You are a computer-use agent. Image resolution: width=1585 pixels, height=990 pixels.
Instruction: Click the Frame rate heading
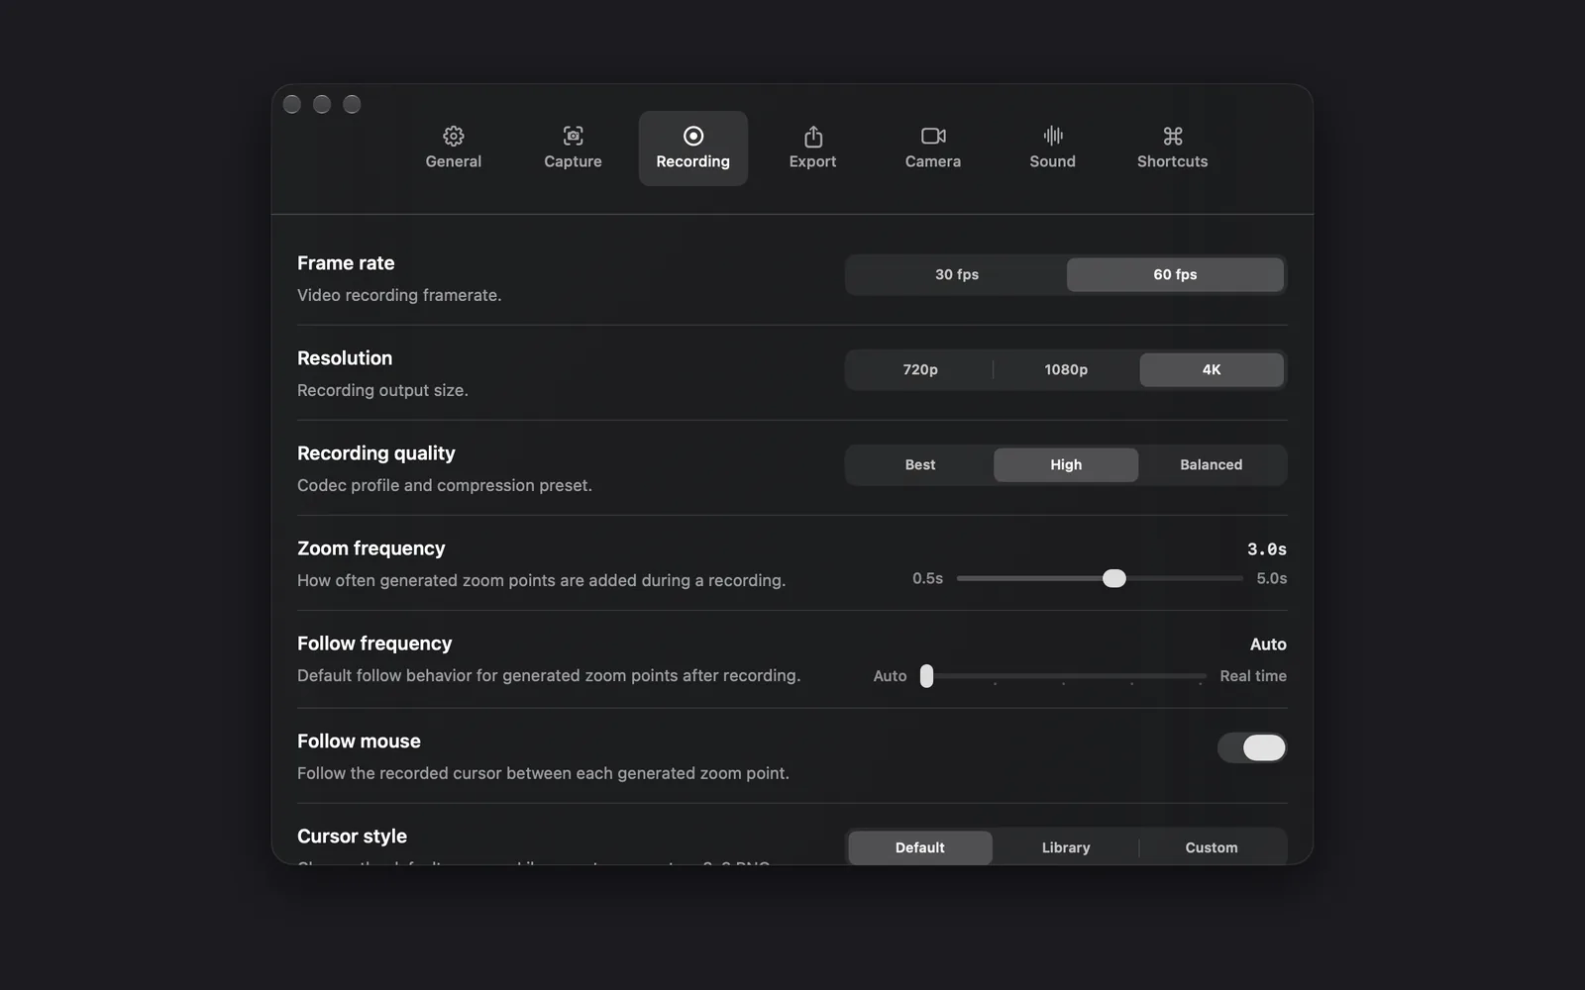[346, 263]
